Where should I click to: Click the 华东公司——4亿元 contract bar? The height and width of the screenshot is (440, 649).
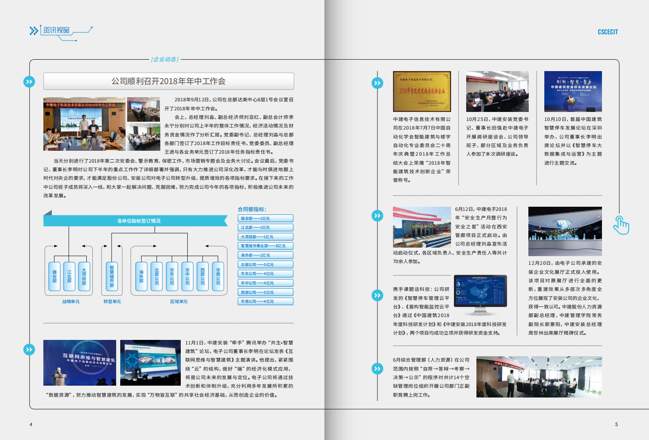(265, 274)
